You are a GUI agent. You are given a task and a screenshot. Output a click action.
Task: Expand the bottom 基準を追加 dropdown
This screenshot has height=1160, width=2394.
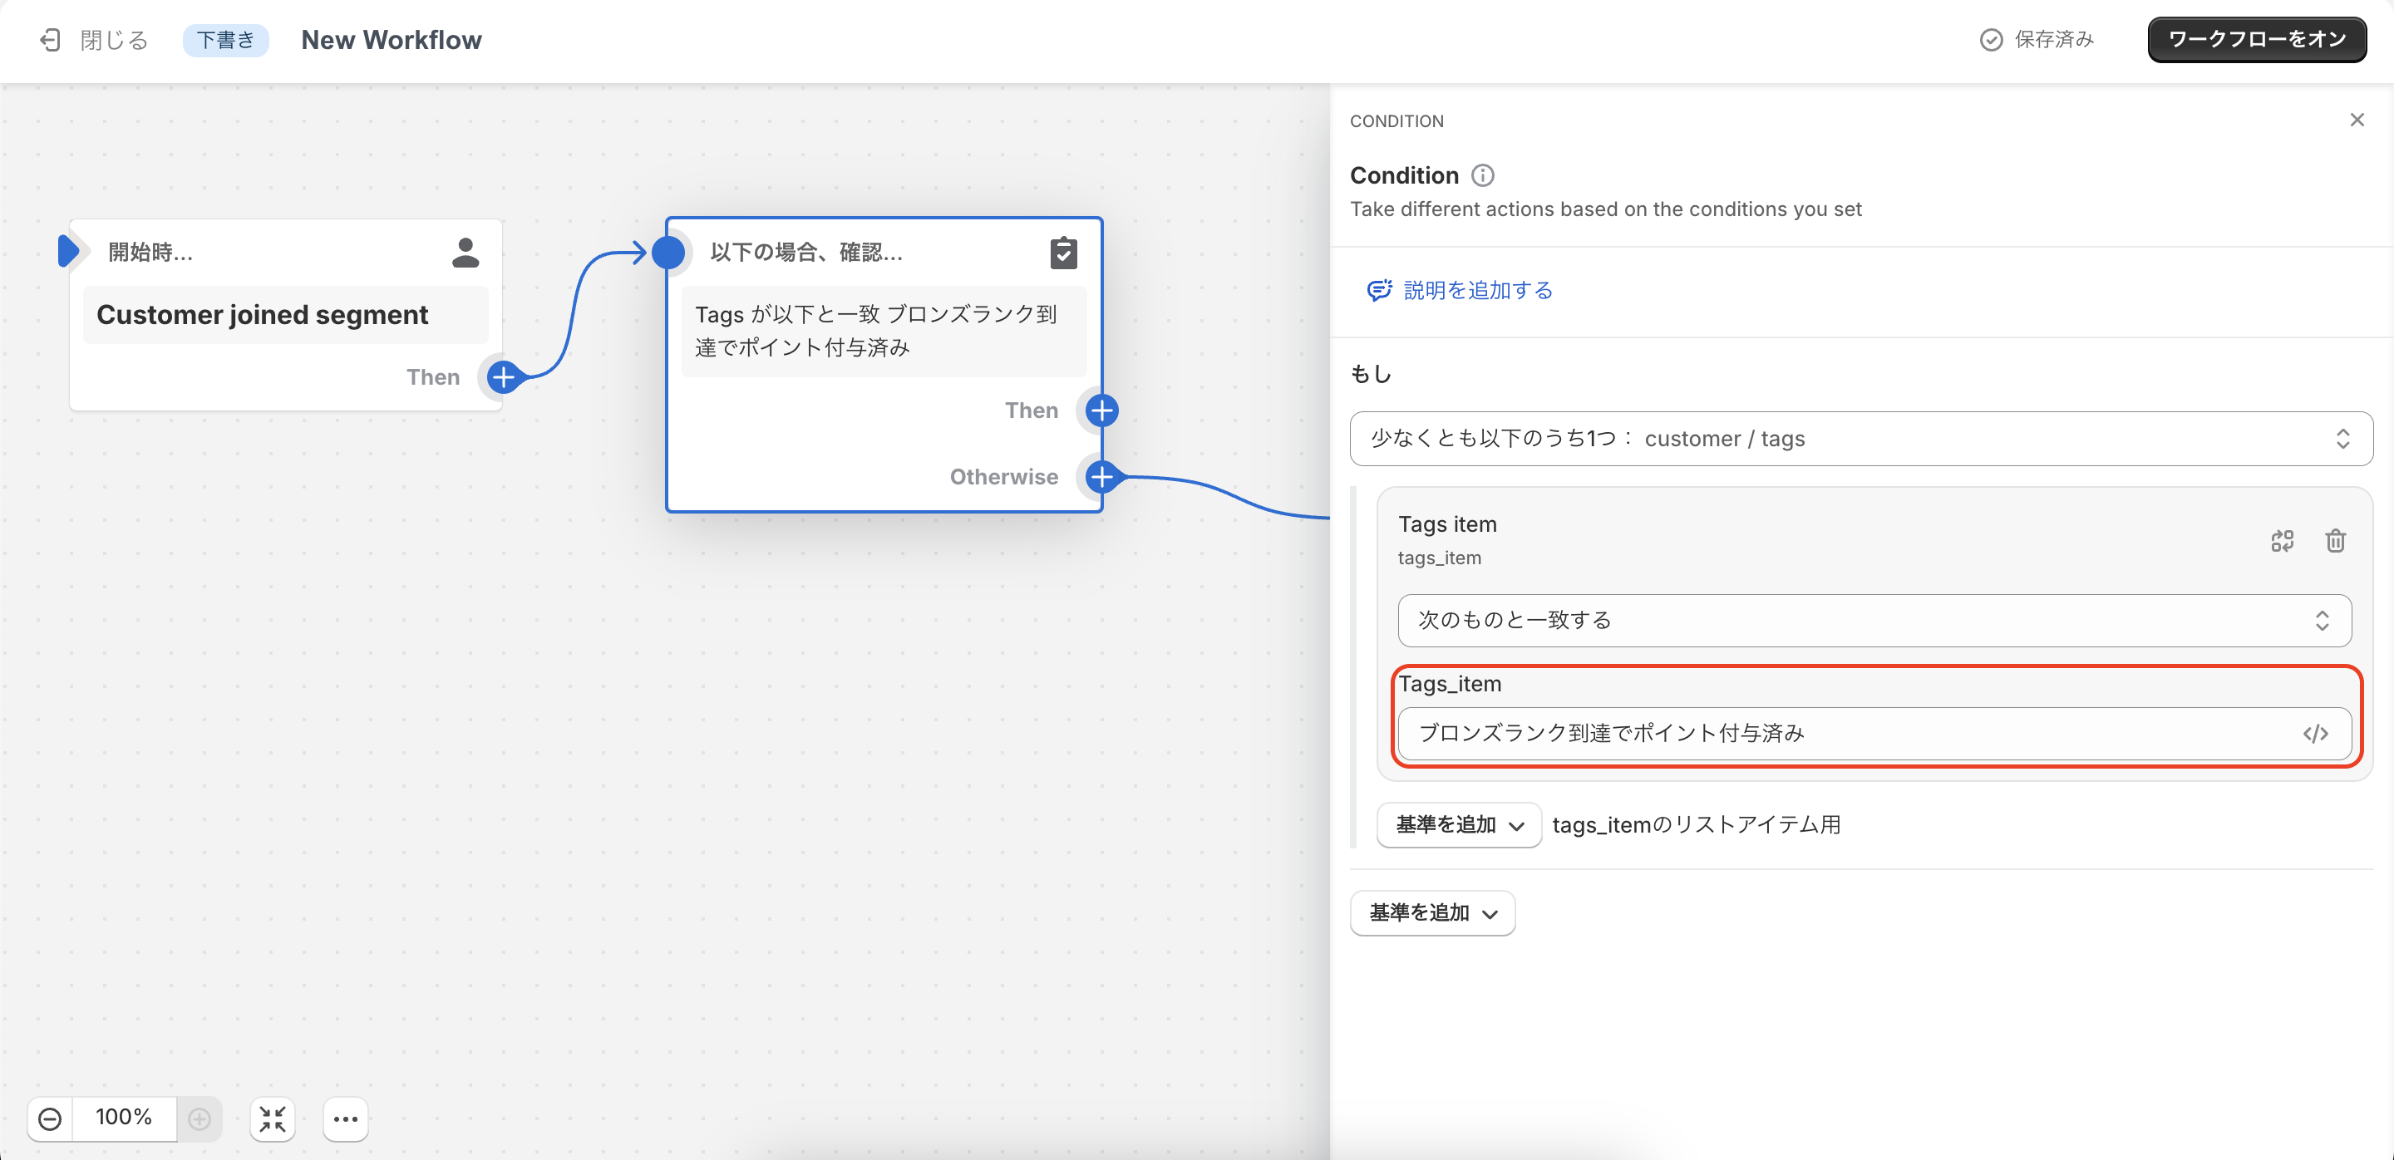(x=1432, y=913)
